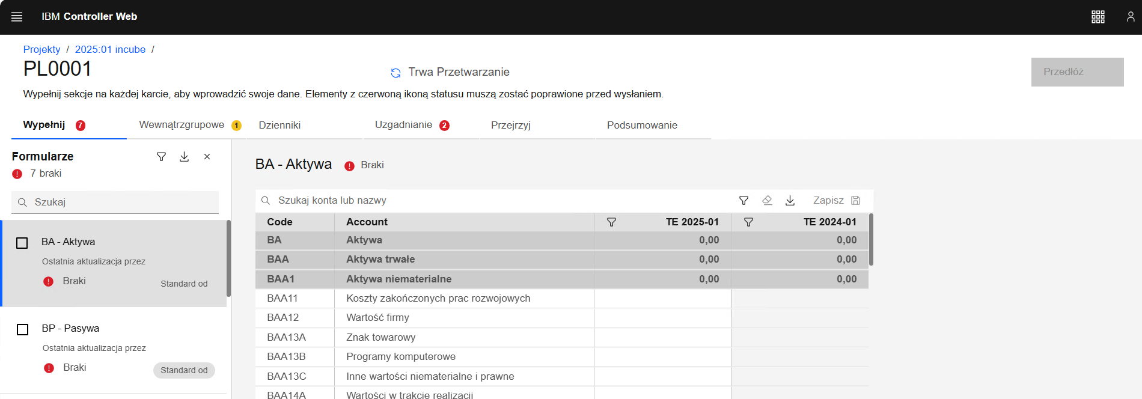Open TE 2024-01 column filter
The width and height of the screenshot is (1142, 399).
pyautogui.click(x=748, y=222)
